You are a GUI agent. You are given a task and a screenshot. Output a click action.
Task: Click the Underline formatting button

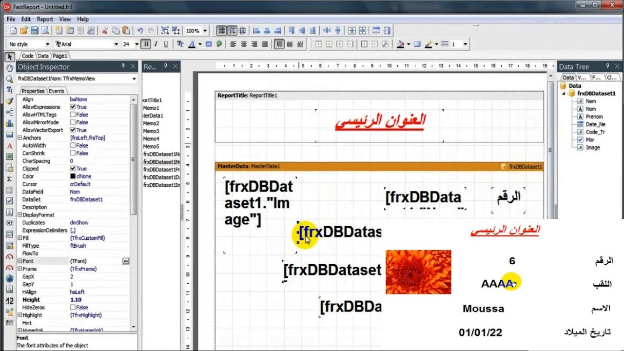166,44
